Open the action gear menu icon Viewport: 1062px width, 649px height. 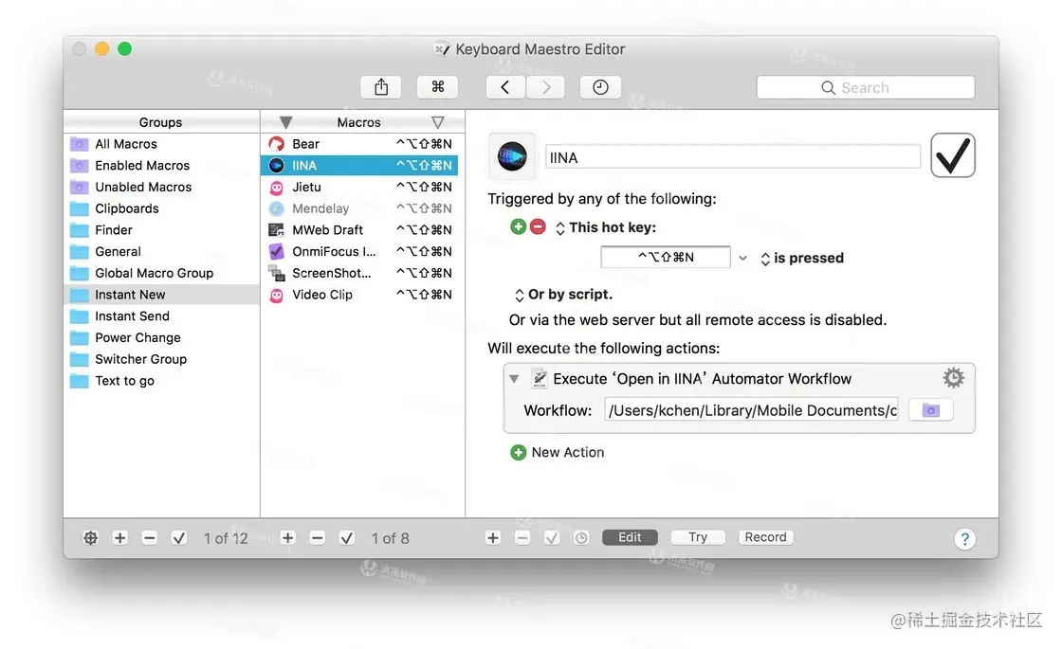click(x=953, y=378)
